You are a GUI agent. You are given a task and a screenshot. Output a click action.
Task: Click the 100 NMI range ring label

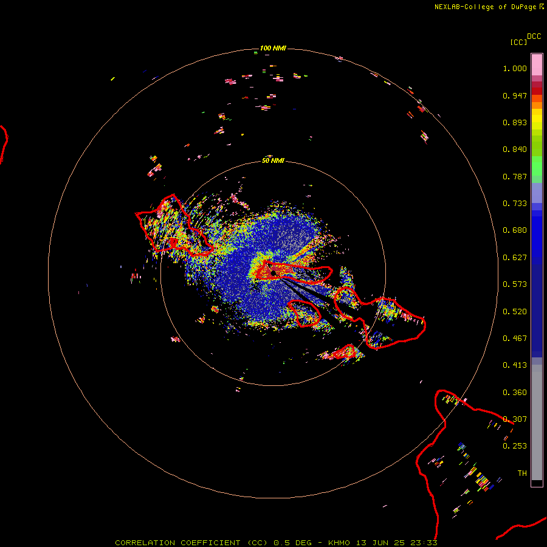click(x=273, y=48)
